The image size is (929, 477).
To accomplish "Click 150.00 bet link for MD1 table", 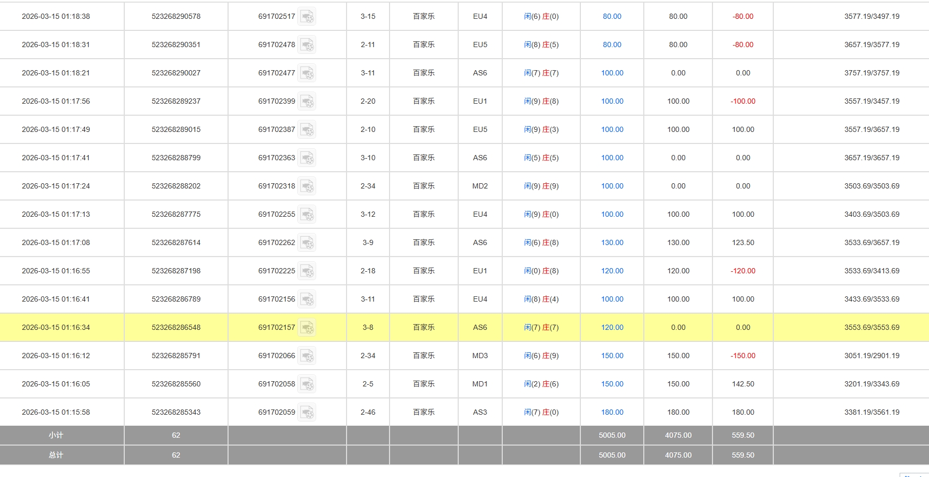I will tap(612, 384).
